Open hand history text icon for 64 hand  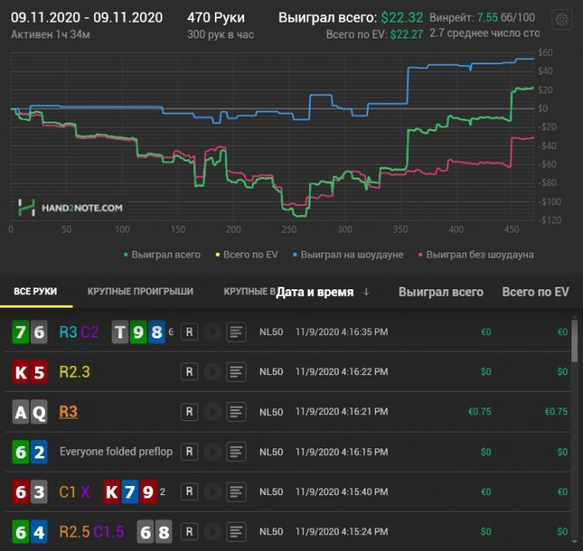pyautogui.click(x=236, y=532)
